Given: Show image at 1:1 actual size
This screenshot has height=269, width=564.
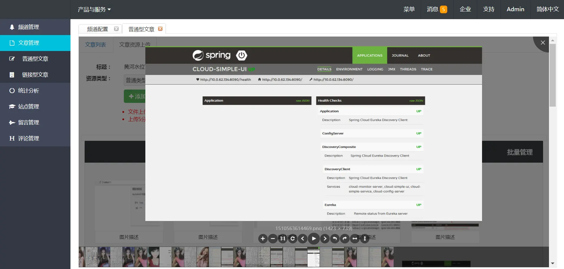Looking at the screenshot, I should coord(283,239).
